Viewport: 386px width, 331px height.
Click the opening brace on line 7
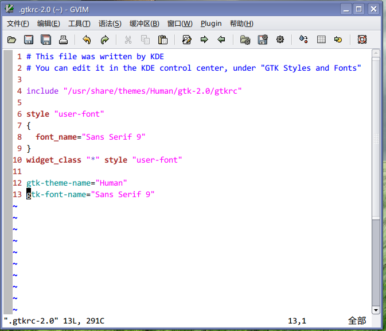coord(29,126)
